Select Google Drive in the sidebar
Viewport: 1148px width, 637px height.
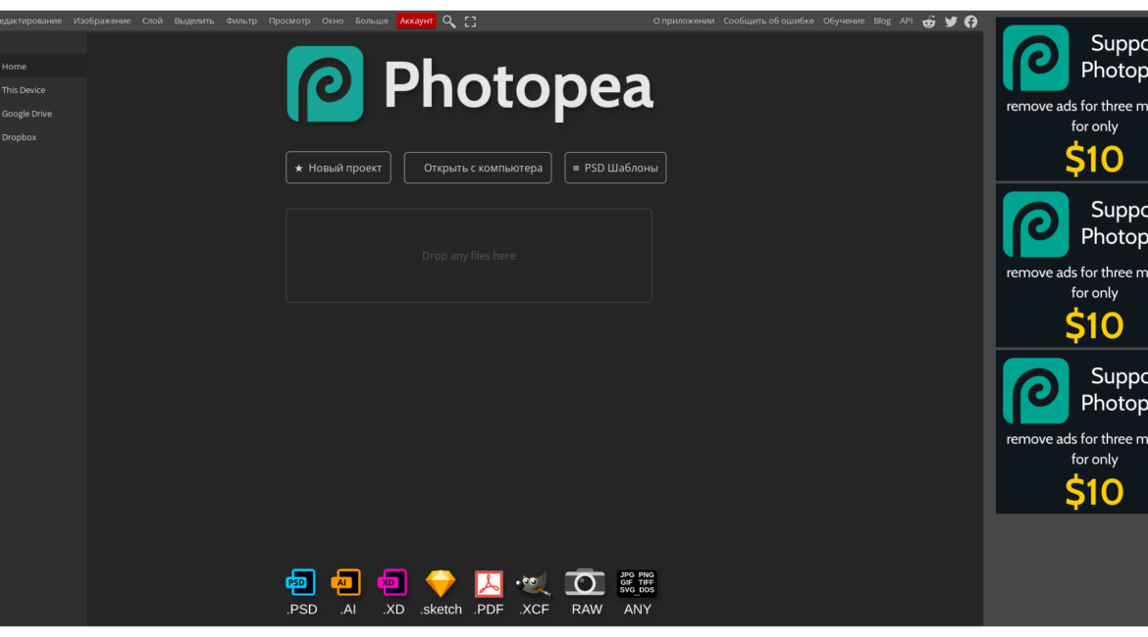point(43,114)
